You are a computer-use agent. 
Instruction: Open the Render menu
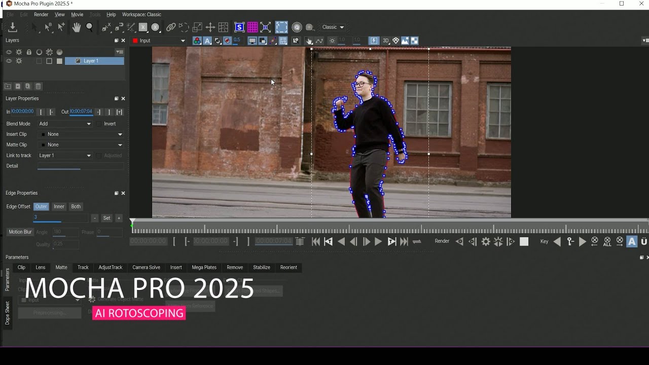point(41,15)
